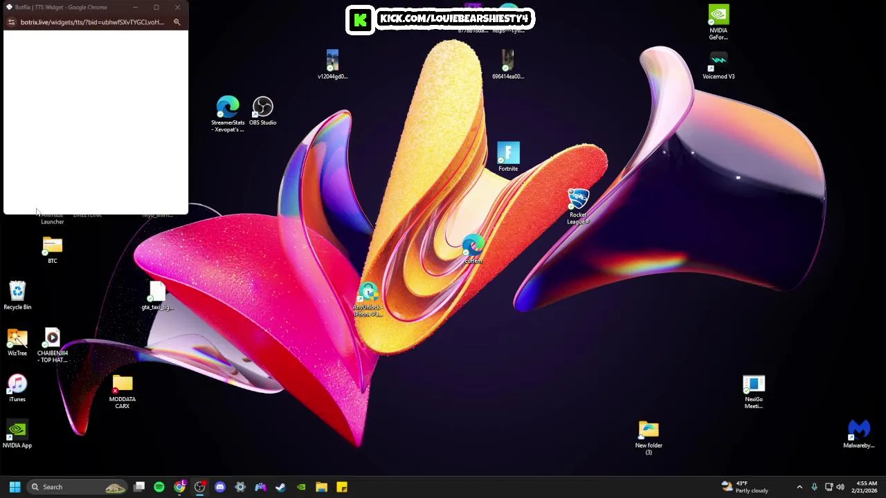Minimize the BotRix Chrome window

136,7
